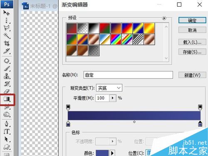Click the presets scrollbar down arrow

click(x=166, y=58)
